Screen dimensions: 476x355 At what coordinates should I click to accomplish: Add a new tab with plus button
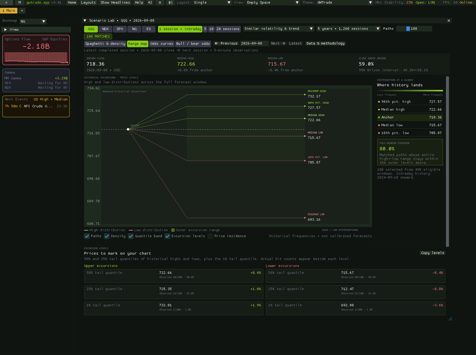click(x=22, y=11)
